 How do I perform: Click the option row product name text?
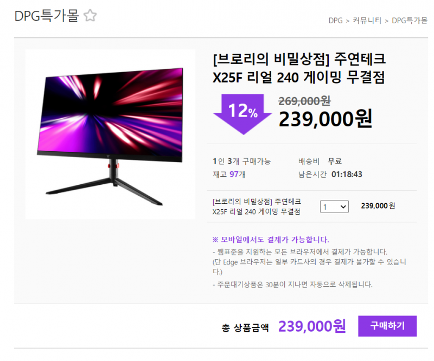tap(257, 207)
